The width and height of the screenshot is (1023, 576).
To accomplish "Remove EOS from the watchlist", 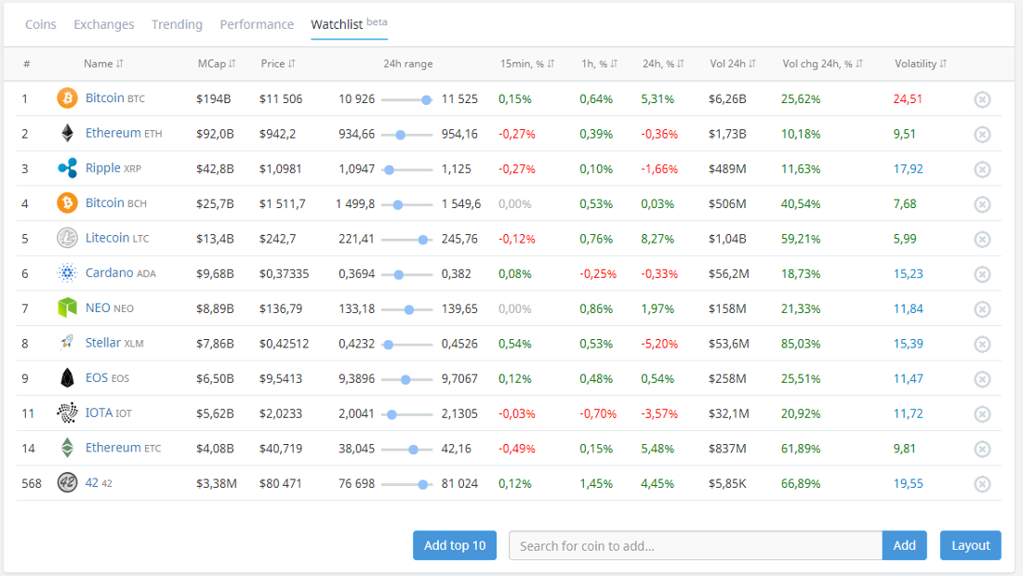I will 982,379.
